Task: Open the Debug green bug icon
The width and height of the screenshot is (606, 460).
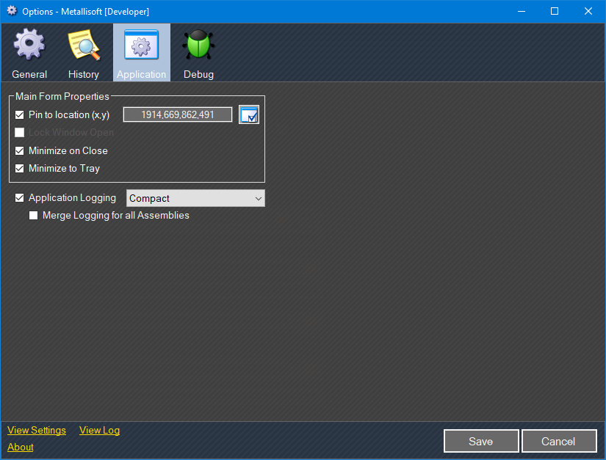Action: pos(198,45)
